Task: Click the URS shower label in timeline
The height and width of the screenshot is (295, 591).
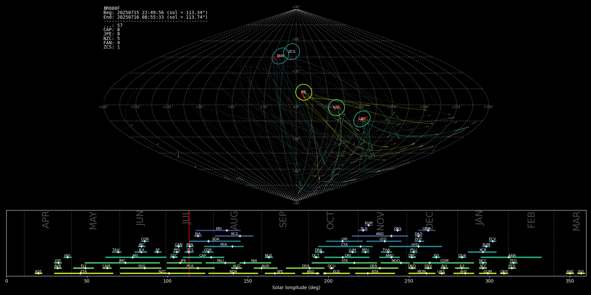Action: pos(441,272)
